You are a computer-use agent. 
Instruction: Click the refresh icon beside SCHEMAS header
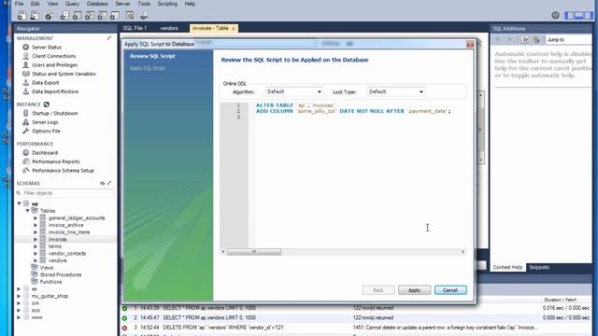pos(102,183)
